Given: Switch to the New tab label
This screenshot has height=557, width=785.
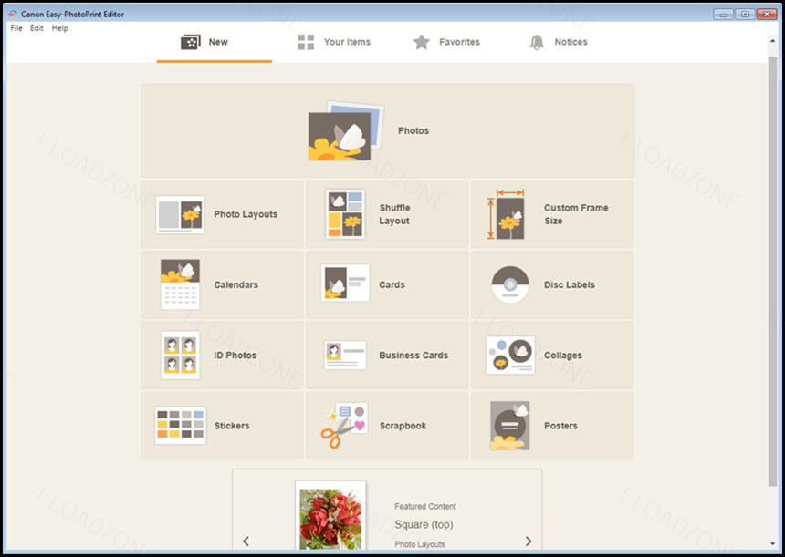Looking at the screenshot, I should click(218, 42).
